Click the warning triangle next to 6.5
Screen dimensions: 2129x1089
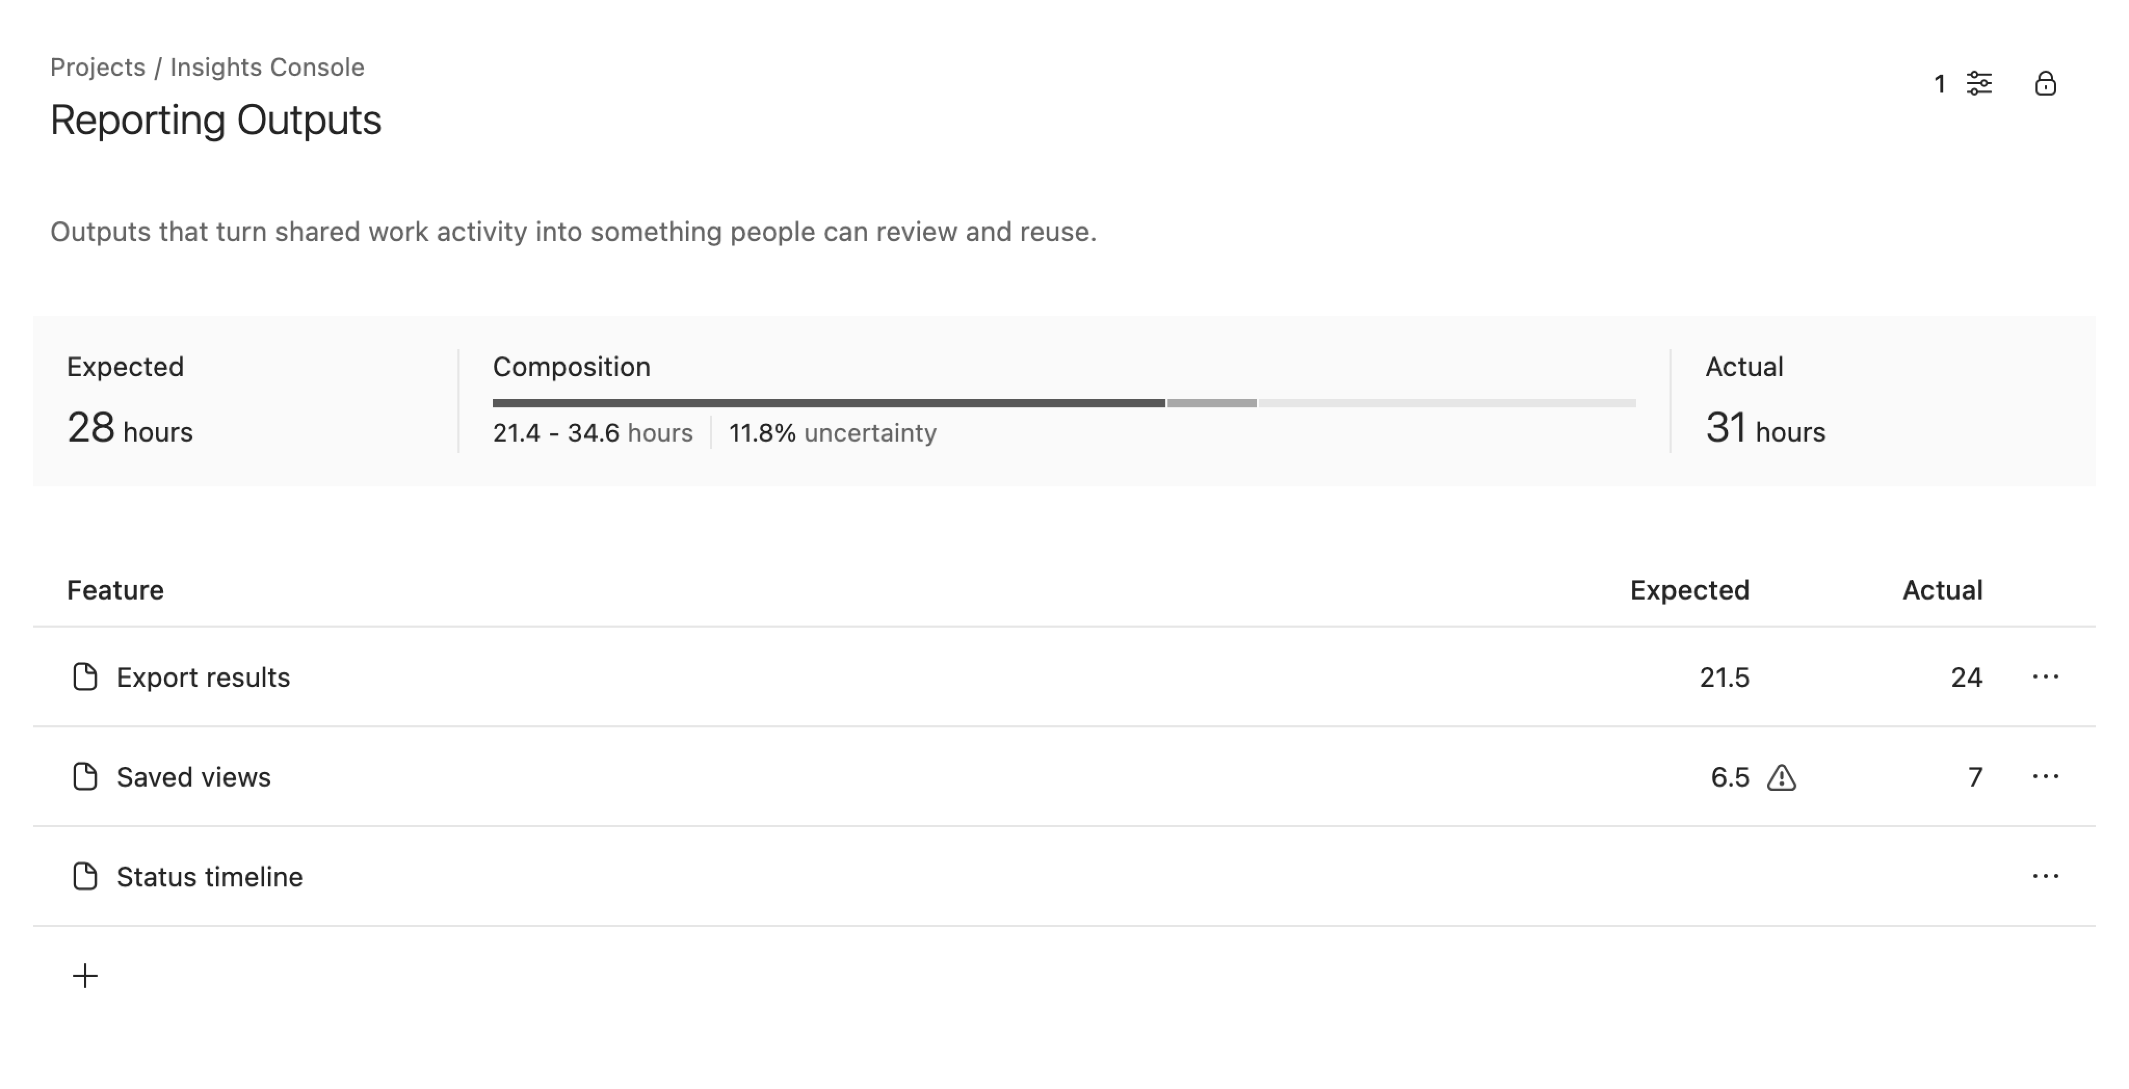[1781, 777]
